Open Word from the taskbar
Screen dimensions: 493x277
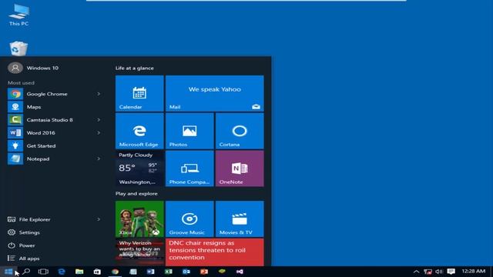(x=151, y=272)
